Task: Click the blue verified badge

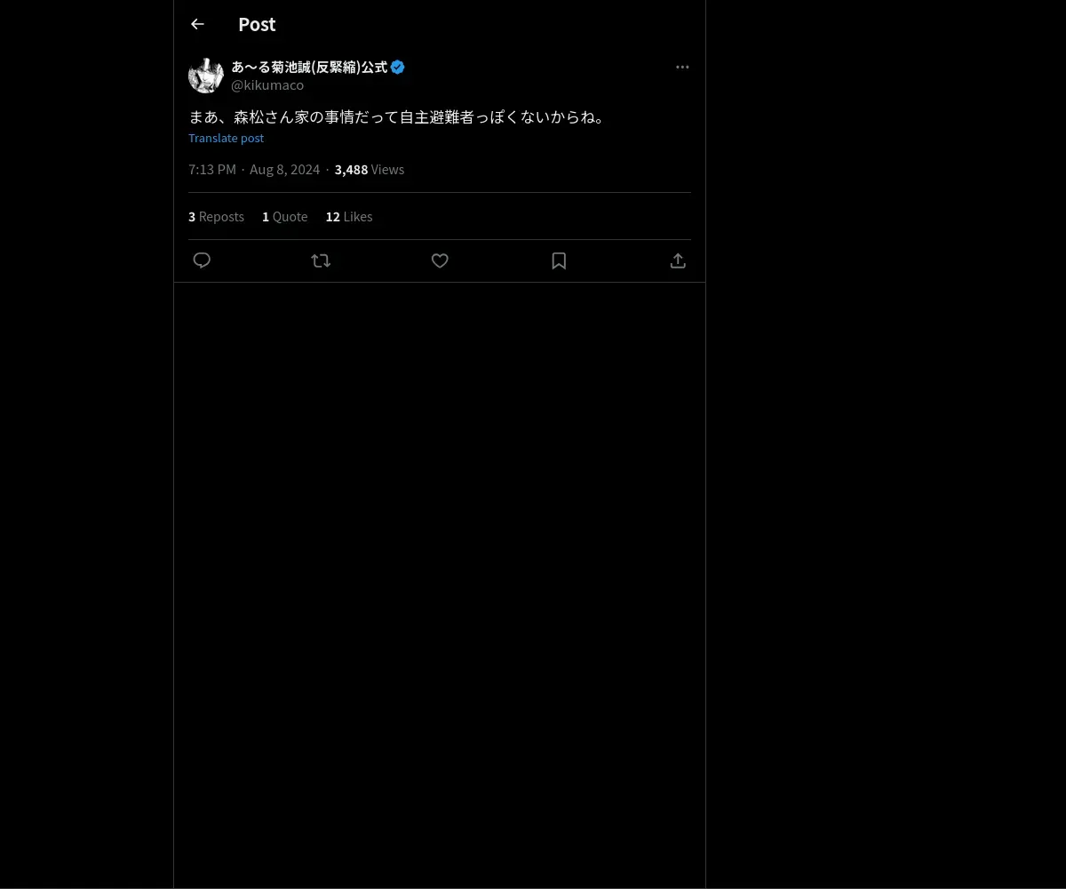Action: tap(398, 67)
